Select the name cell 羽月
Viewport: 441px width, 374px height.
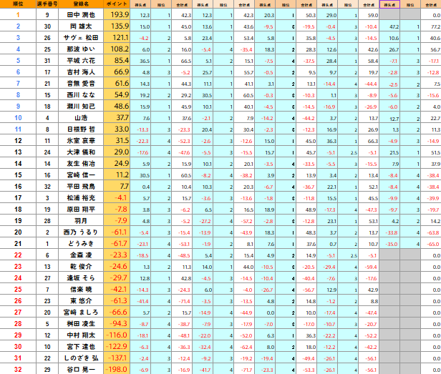coord(81,221)
